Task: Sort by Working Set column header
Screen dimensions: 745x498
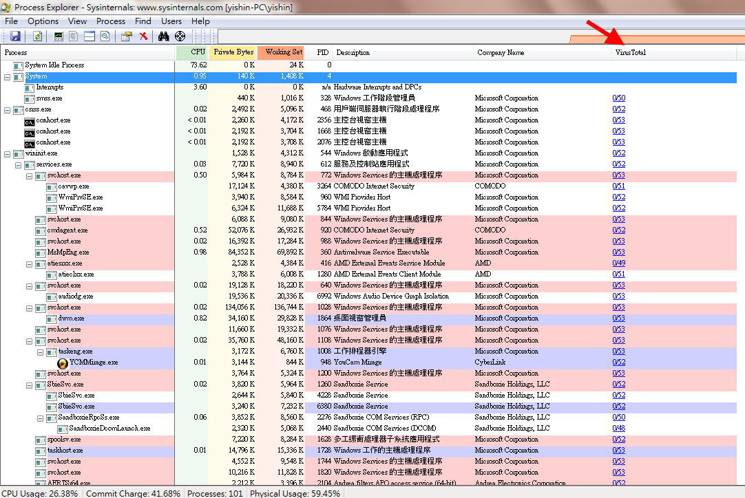Action: click(281, 52)
